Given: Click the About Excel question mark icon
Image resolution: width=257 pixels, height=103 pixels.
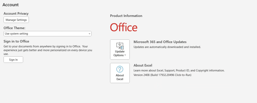Looking at the screenshot, I should 120,69.
